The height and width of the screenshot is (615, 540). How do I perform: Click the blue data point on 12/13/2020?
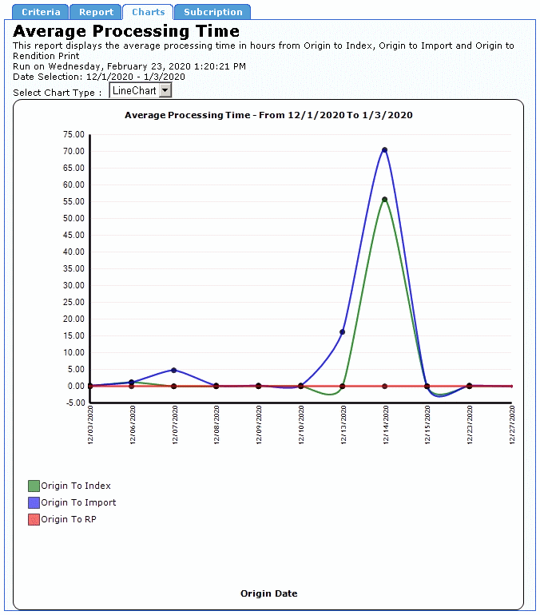[x=343, y=332]
